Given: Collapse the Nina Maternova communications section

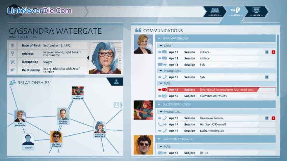Looking at the screenshot, I should pos(159,38).
